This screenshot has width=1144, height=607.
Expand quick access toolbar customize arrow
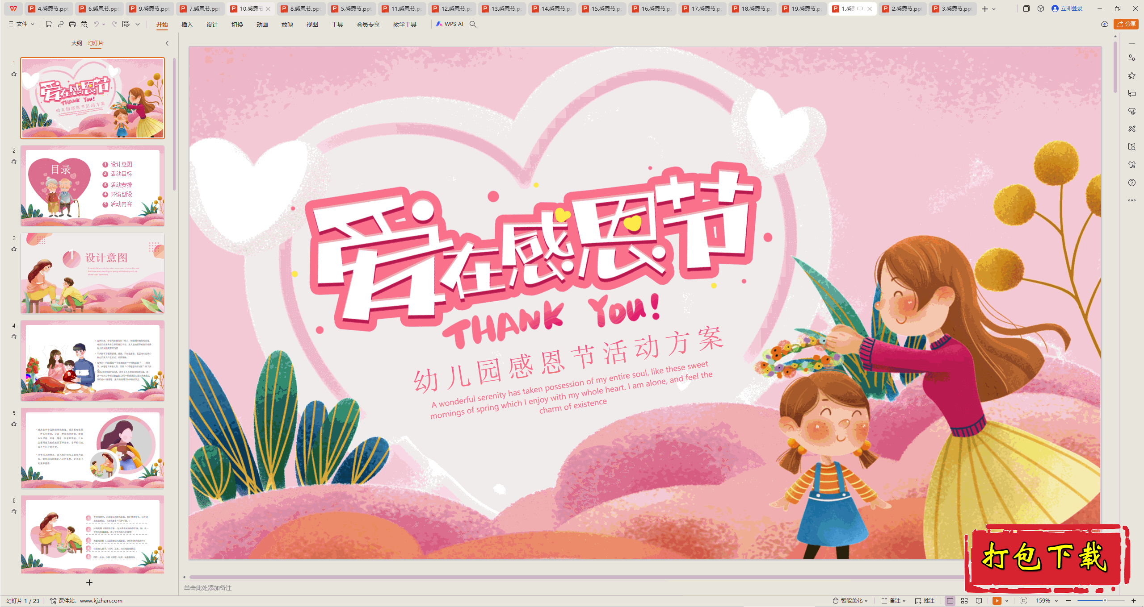tap(138, 24)
